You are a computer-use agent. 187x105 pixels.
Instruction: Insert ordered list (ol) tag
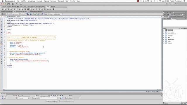pos(34,9)
